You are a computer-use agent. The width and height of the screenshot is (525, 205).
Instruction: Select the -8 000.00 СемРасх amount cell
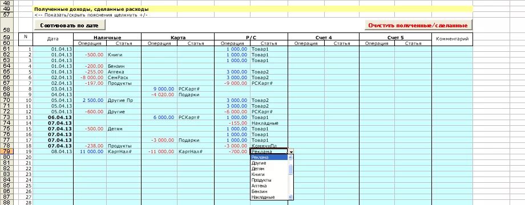click(90, 77)
